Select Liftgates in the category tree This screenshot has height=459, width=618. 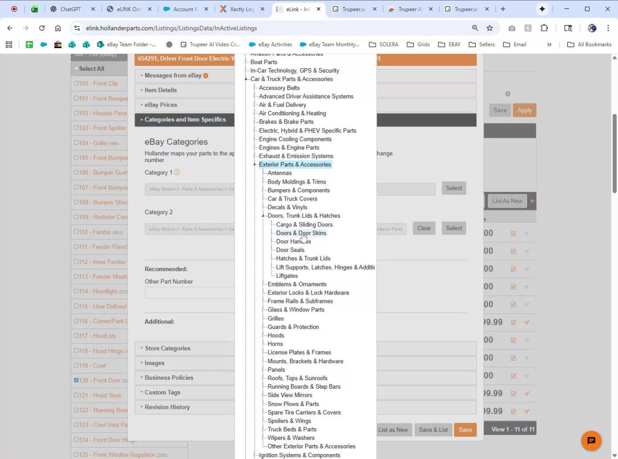[287, 276]
